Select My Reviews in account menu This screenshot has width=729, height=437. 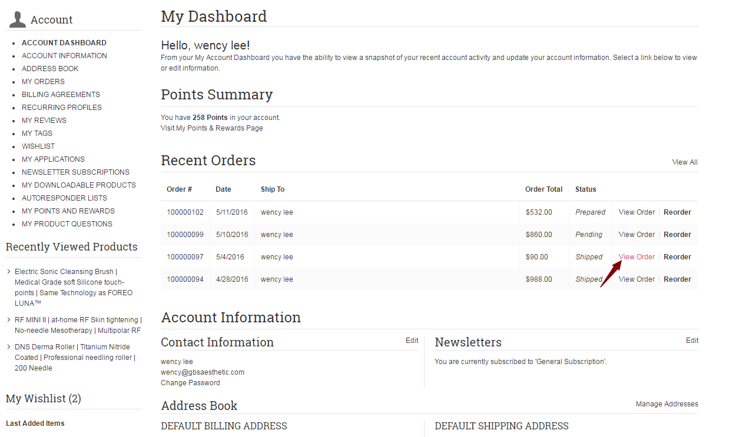[x=44, y=121]
